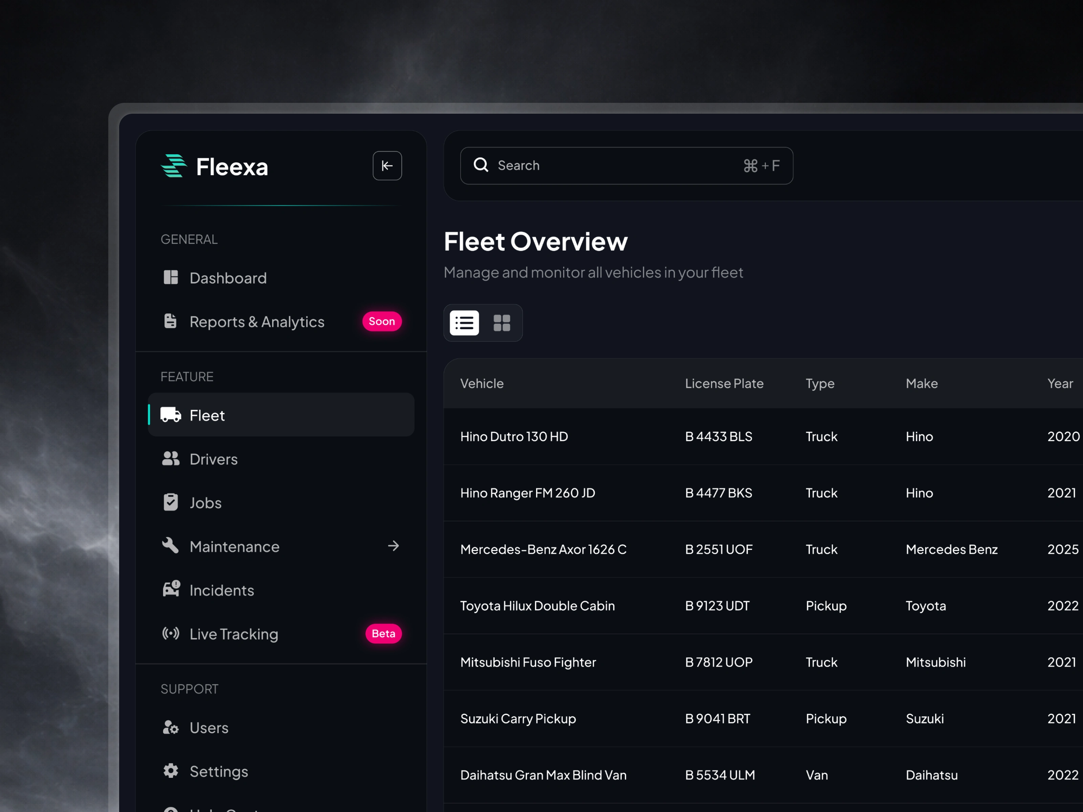Switch to grid view toggle

click(x=502, y=323)
